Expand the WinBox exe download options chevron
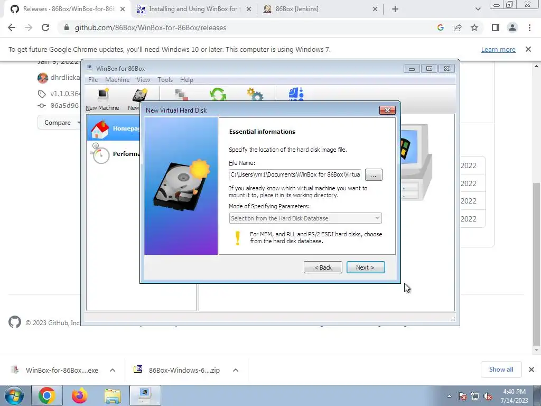541x406 pixels. tap(113, 370)
